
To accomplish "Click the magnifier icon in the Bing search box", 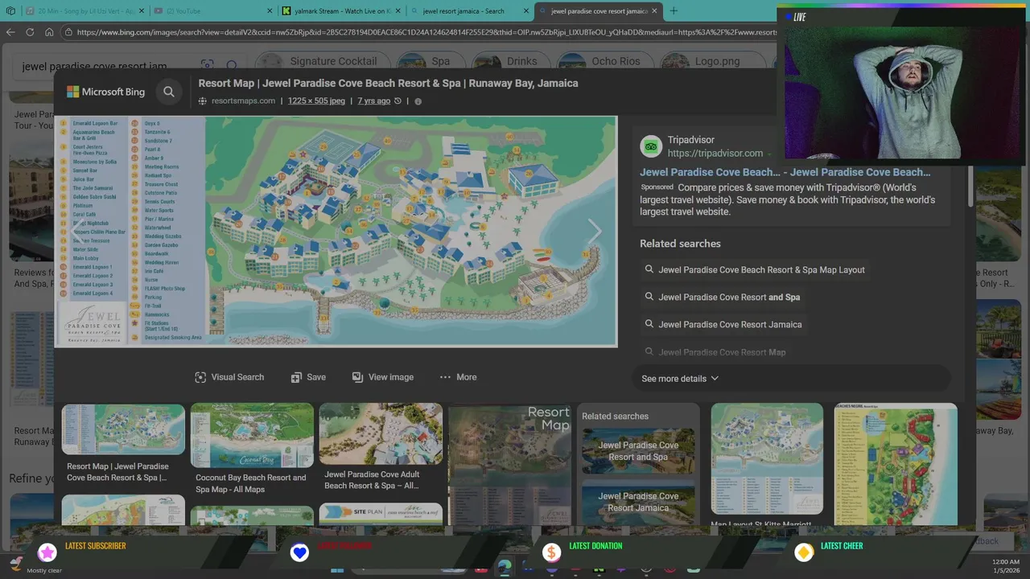I will [232, 66].
